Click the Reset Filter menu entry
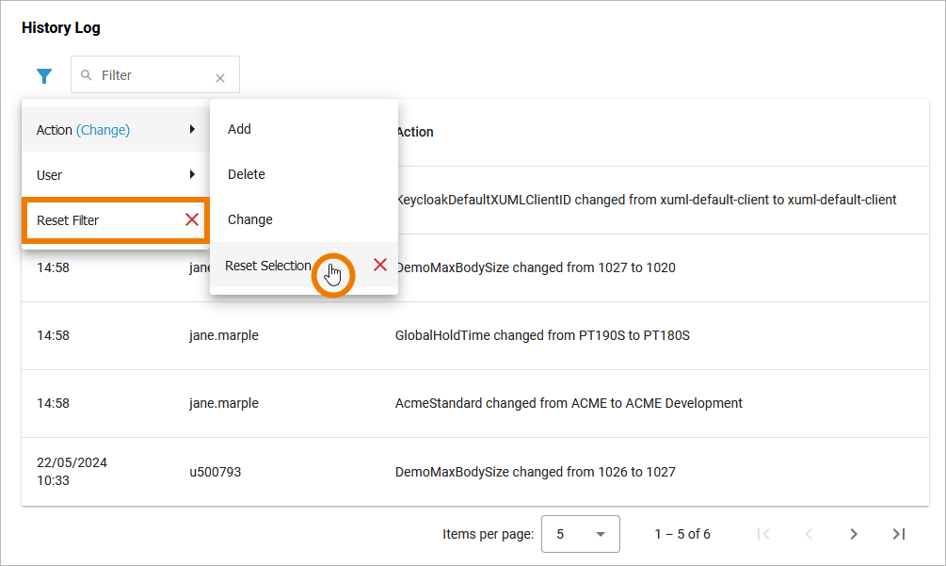The width and height of the screenshot is (946, 566). (69, 220)
